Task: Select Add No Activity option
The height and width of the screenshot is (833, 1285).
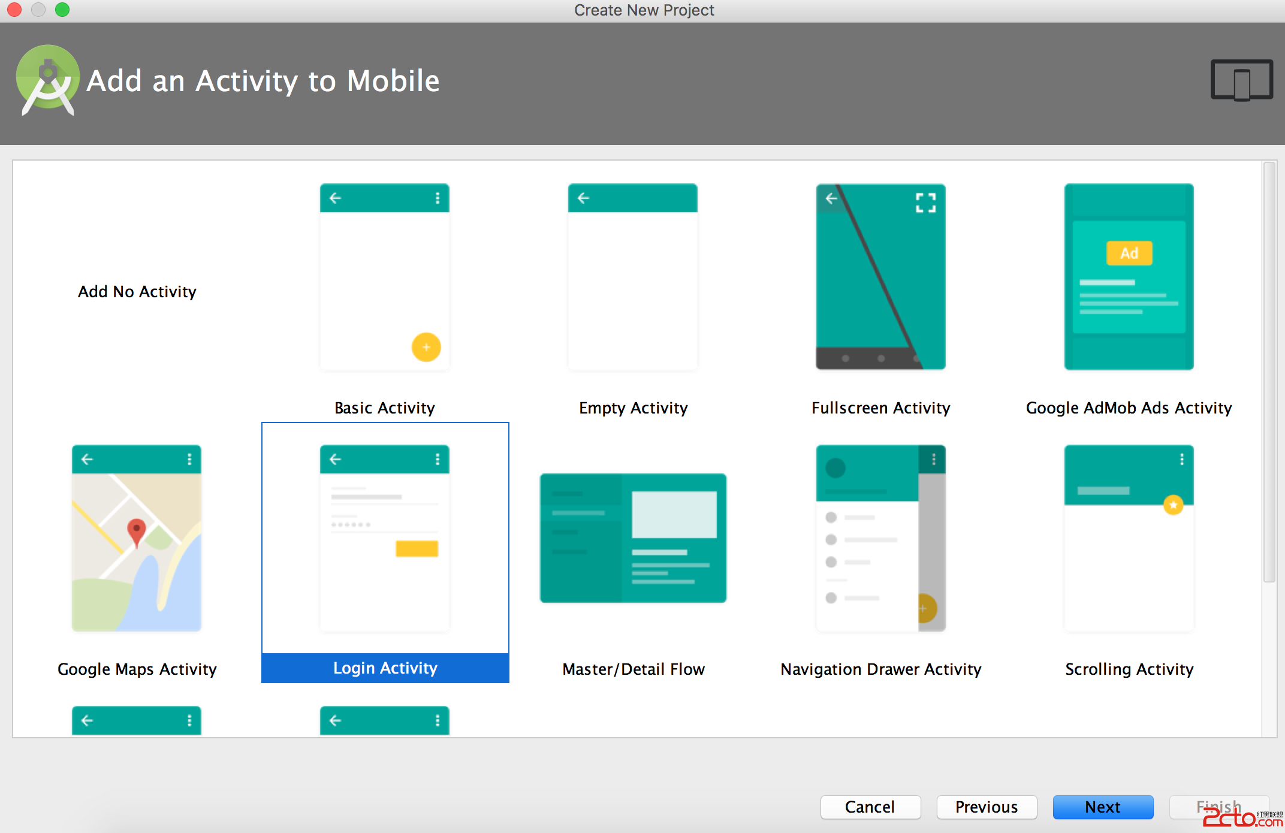Action: (x=137, y=292)
